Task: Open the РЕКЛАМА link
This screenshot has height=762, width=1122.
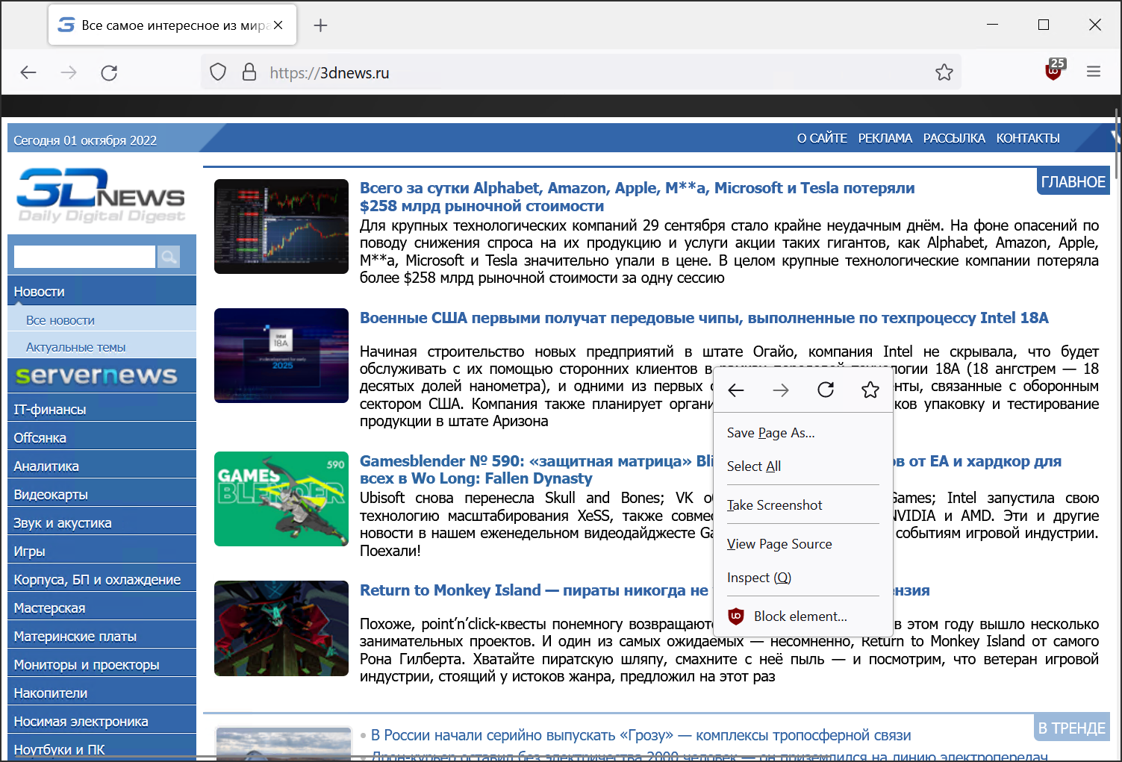Action: (885, 138)
